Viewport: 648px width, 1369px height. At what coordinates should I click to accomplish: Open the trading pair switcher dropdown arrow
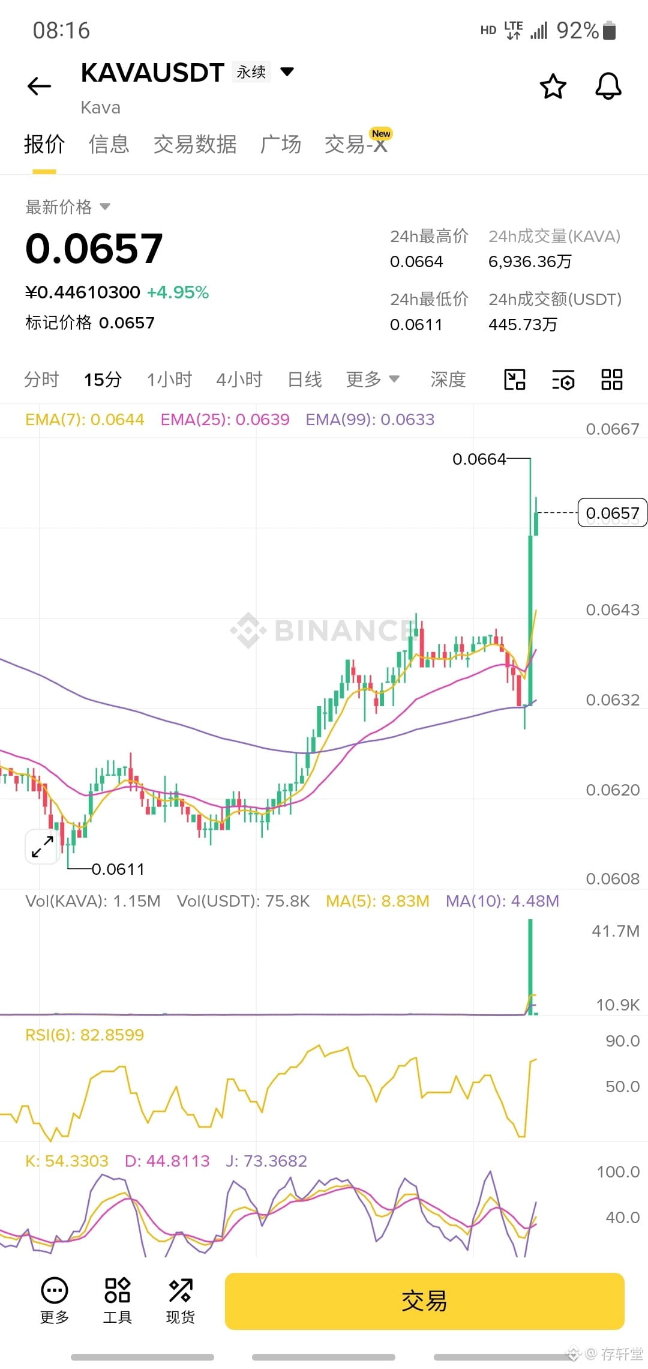[x=287, y=72]
